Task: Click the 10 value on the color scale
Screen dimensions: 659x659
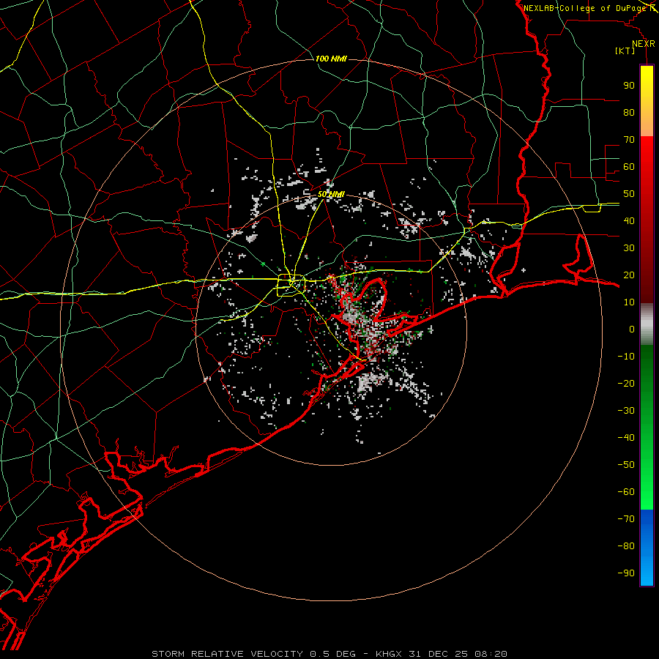Action: pos(629,302)
